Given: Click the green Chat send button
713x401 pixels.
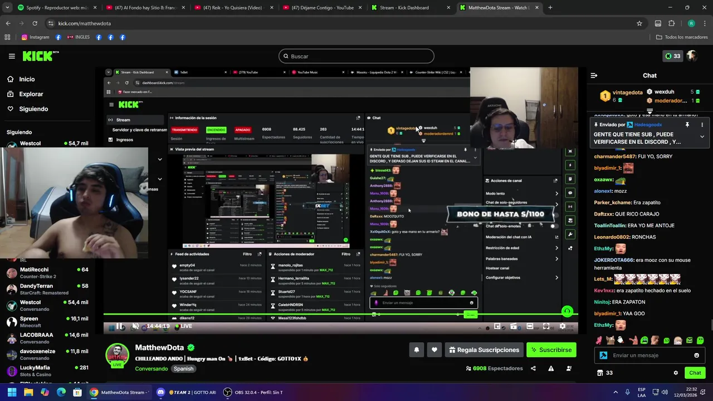Looking at the screenshot, I should tap(695, 373).
